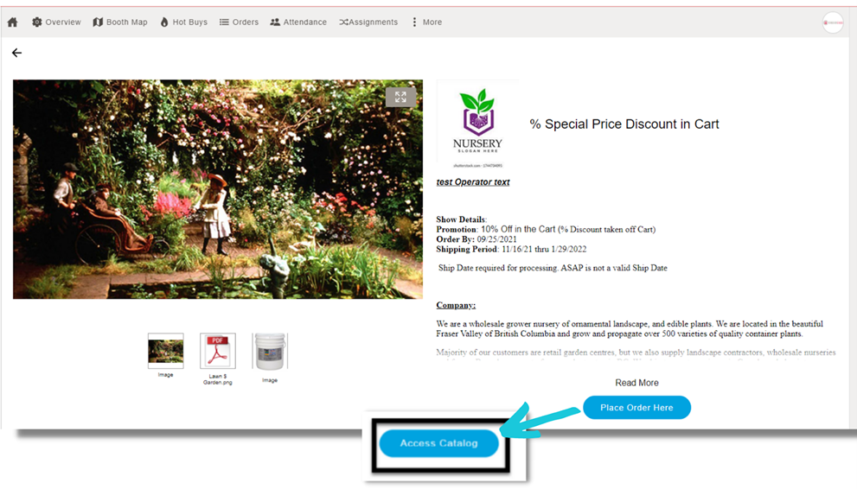The height and width of the screenshot is (489, 857).
Task: Expand the More menu
Action: (427, 22)
